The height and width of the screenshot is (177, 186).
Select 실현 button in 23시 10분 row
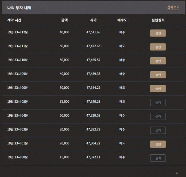[158, 61]
